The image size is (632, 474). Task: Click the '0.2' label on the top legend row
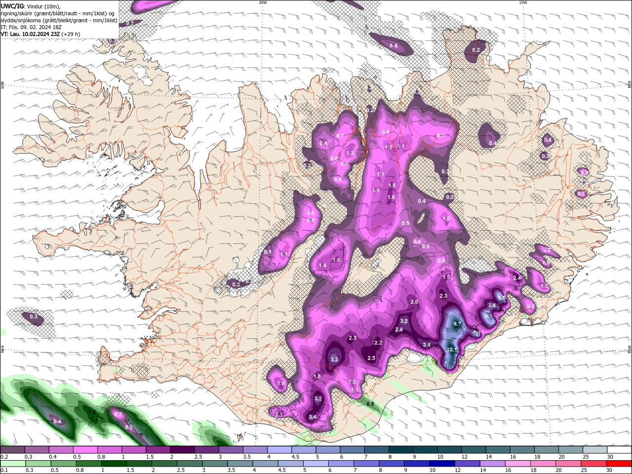(x=4, y=457)
